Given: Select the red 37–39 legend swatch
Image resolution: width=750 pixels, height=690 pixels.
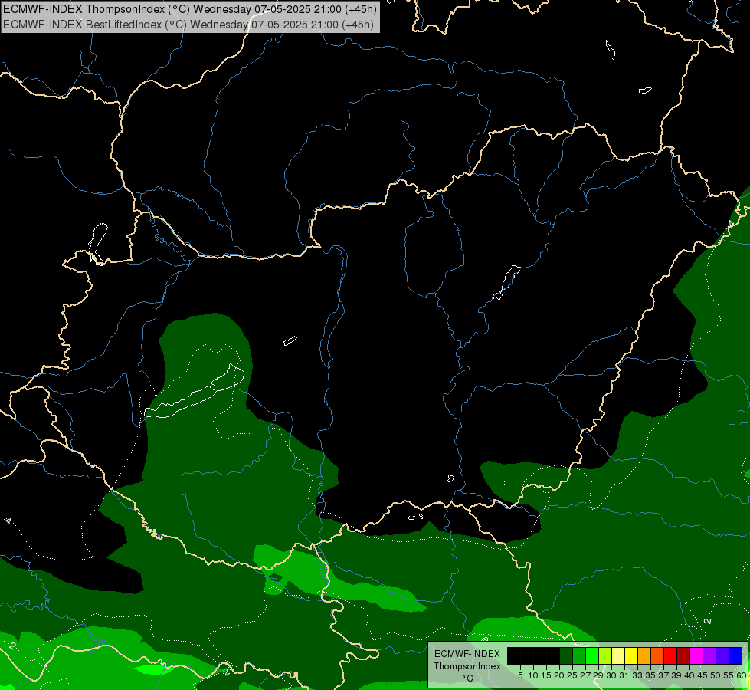Looking at the screenshot, I should point(670,656).
